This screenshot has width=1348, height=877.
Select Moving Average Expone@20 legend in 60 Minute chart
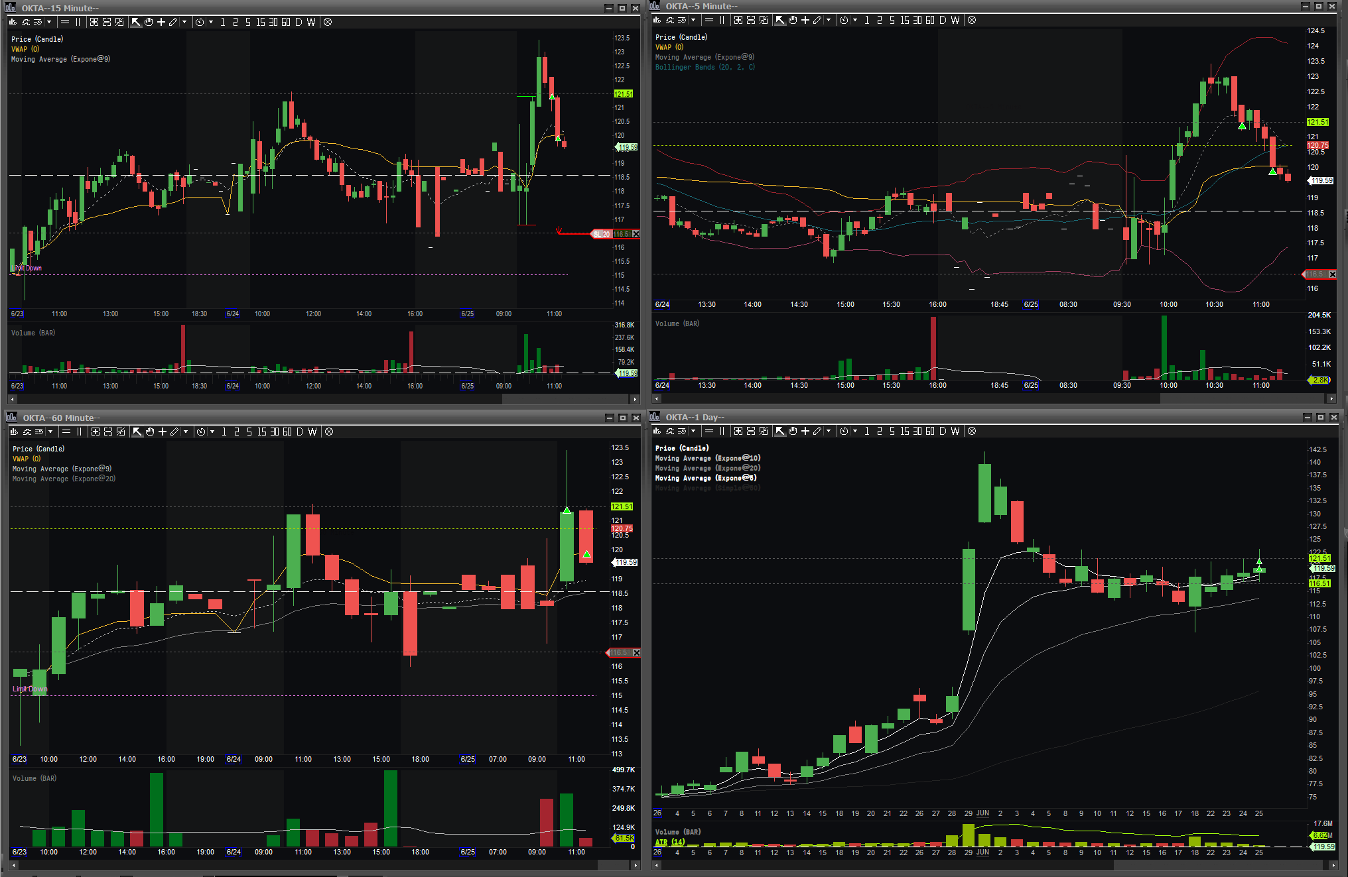coord(64,479)
